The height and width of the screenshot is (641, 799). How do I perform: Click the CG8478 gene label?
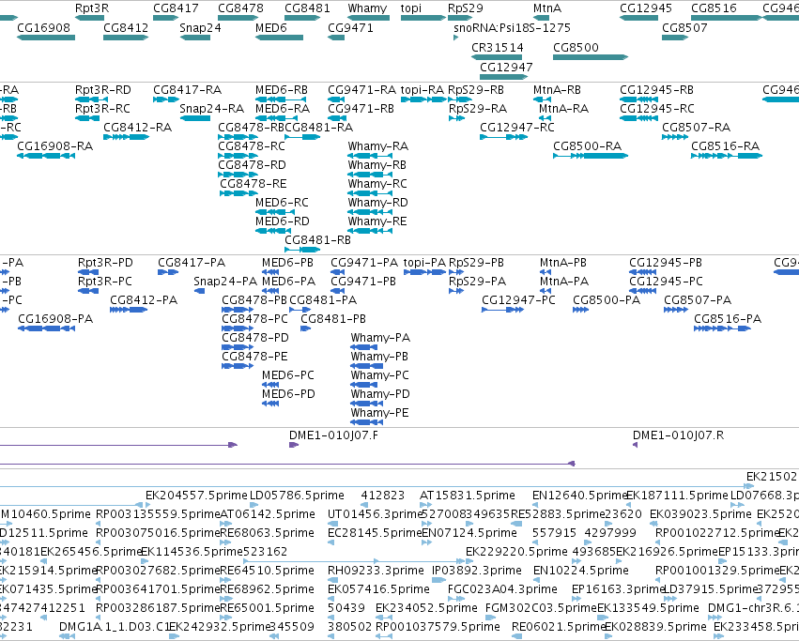point(240,8)
